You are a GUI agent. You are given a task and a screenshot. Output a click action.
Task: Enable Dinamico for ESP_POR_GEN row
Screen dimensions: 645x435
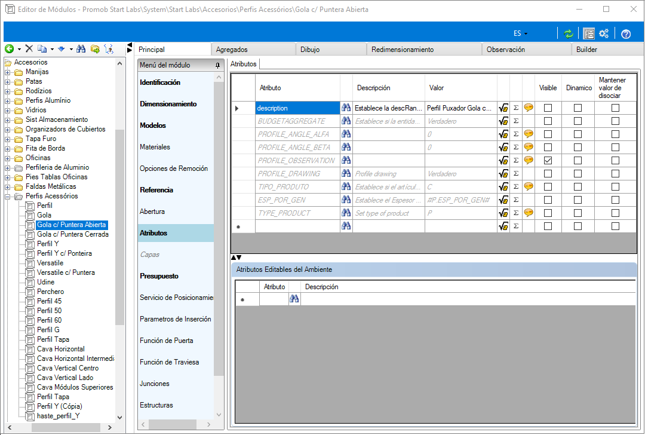[578, 200]
